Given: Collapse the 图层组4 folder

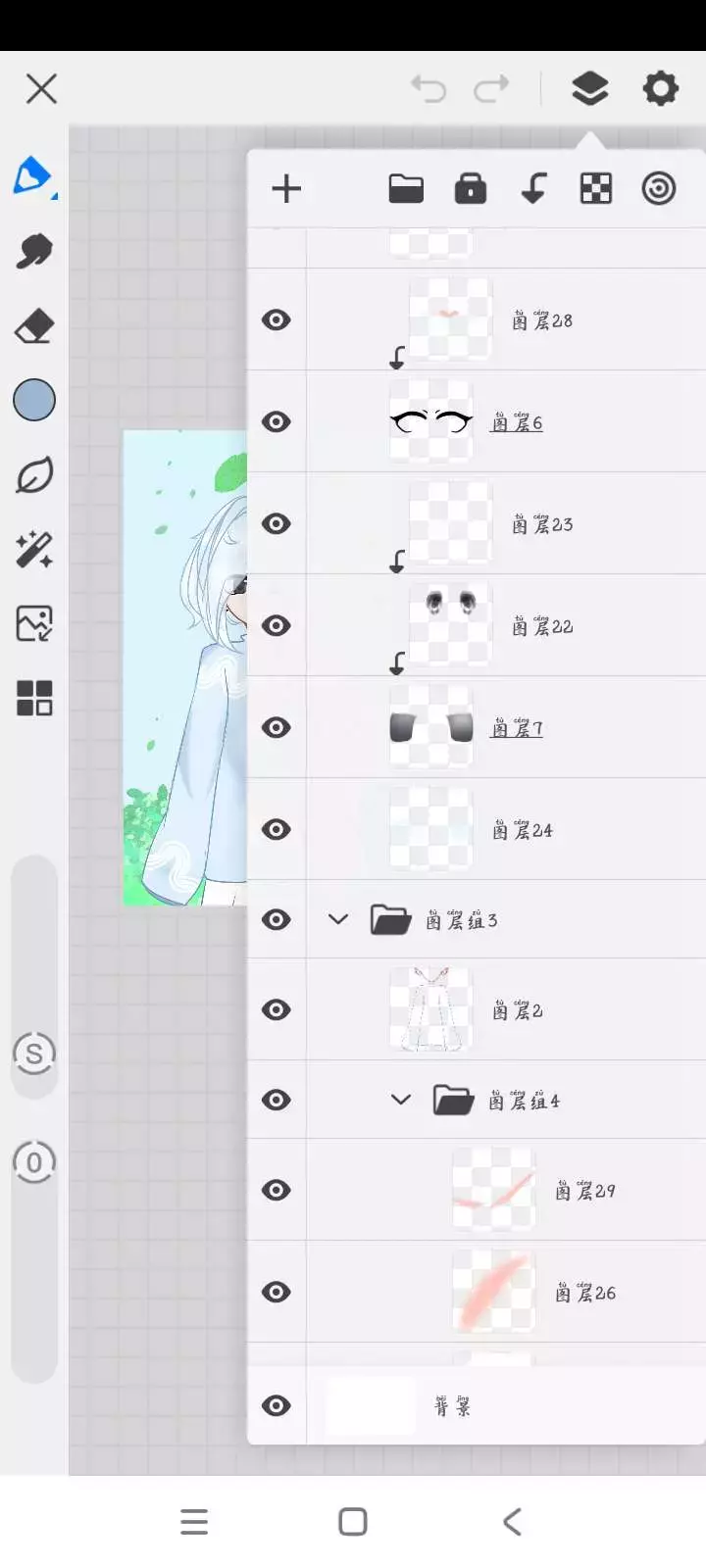Looking at the screenshot, I should coord(401,1100).
